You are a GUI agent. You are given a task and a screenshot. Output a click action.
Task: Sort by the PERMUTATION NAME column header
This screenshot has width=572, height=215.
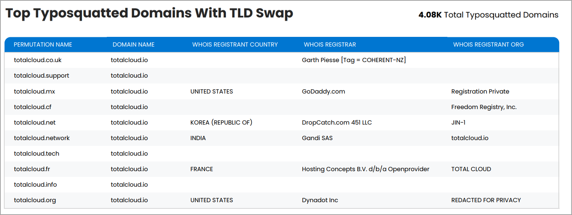[x=43, y=45]
